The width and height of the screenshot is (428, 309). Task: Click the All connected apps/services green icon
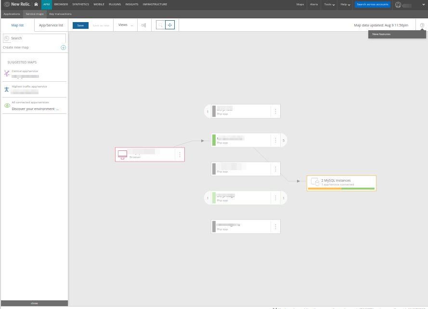7,105
